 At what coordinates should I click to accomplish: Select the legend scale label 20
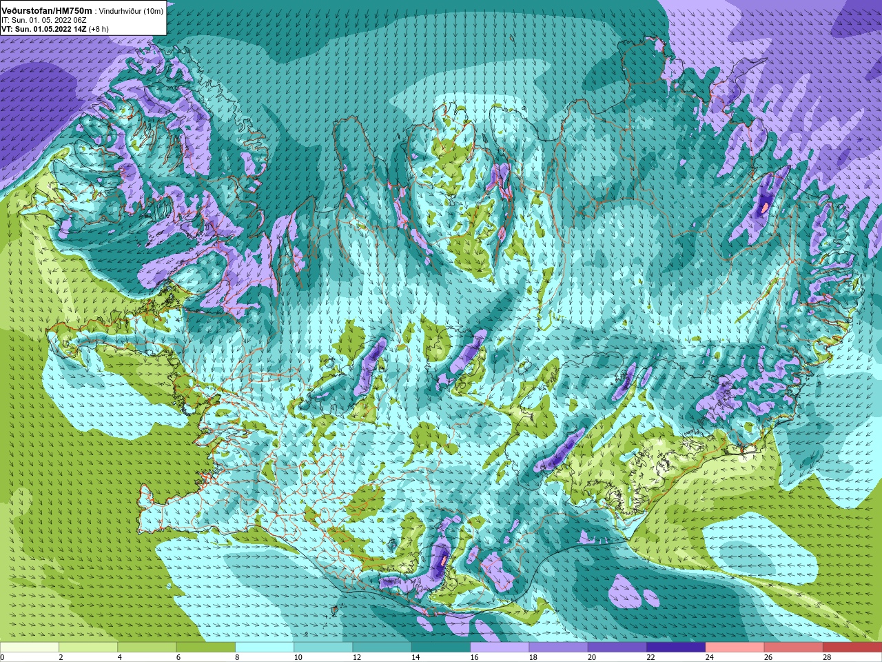click(592, 657)
